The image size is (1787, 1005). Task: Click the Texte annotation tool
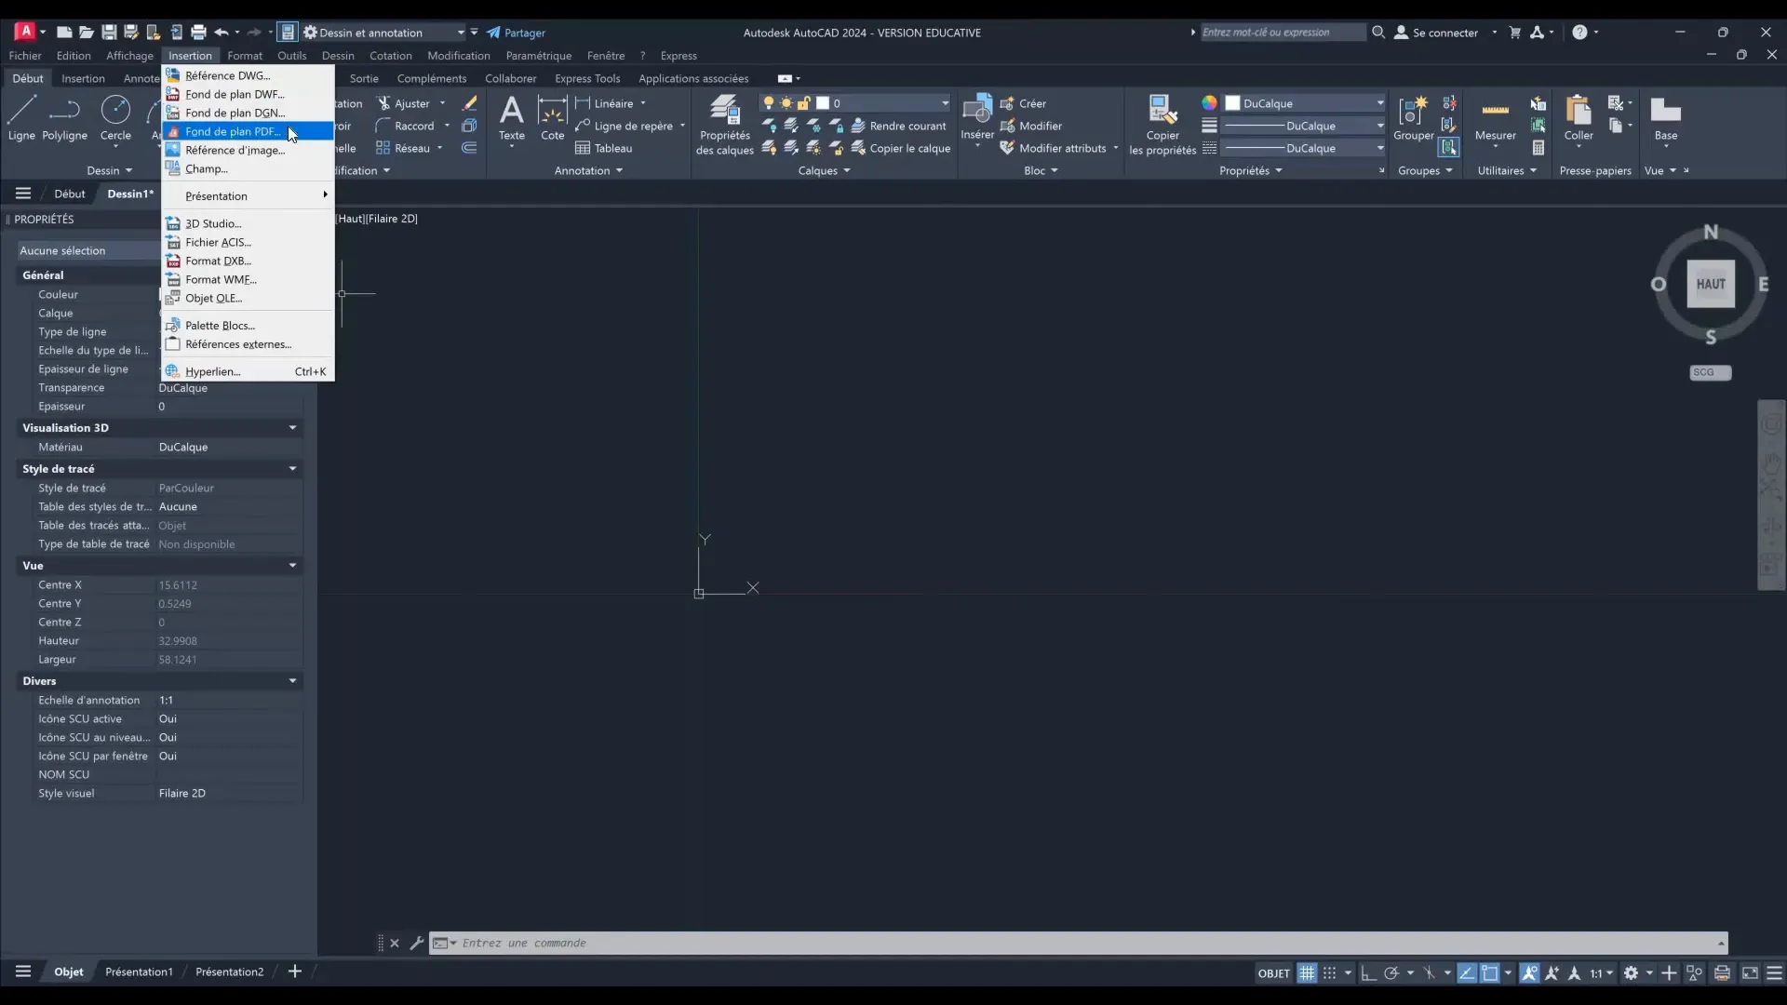[511, 118]
